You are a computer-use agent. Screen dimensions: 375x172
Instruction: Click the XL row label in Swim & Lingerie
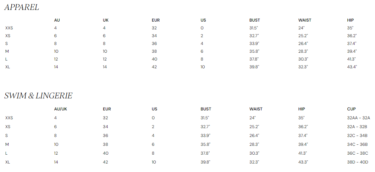coord(7,162)
